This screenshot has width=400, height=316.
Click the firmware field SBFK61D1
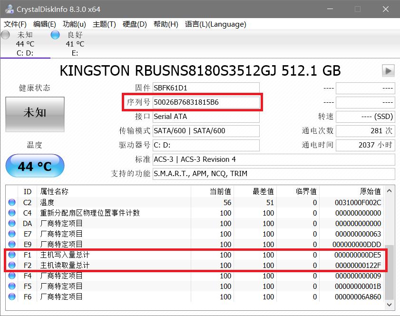(206, 88)
